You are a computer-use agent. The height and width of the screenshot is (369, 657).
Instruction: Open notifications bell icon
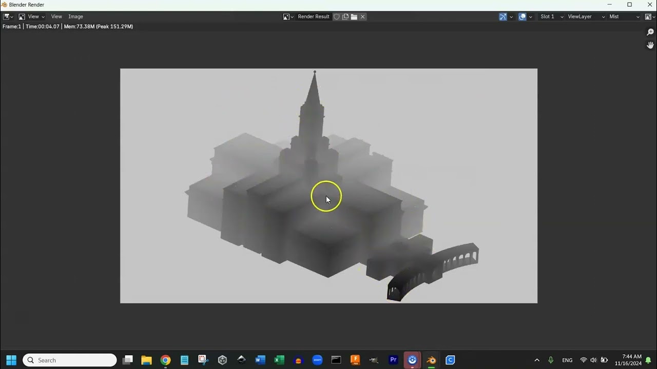(648, 360)
